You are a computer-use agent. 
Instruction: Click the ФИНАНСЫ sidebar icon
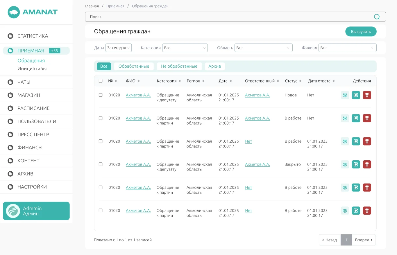[10, 148]
